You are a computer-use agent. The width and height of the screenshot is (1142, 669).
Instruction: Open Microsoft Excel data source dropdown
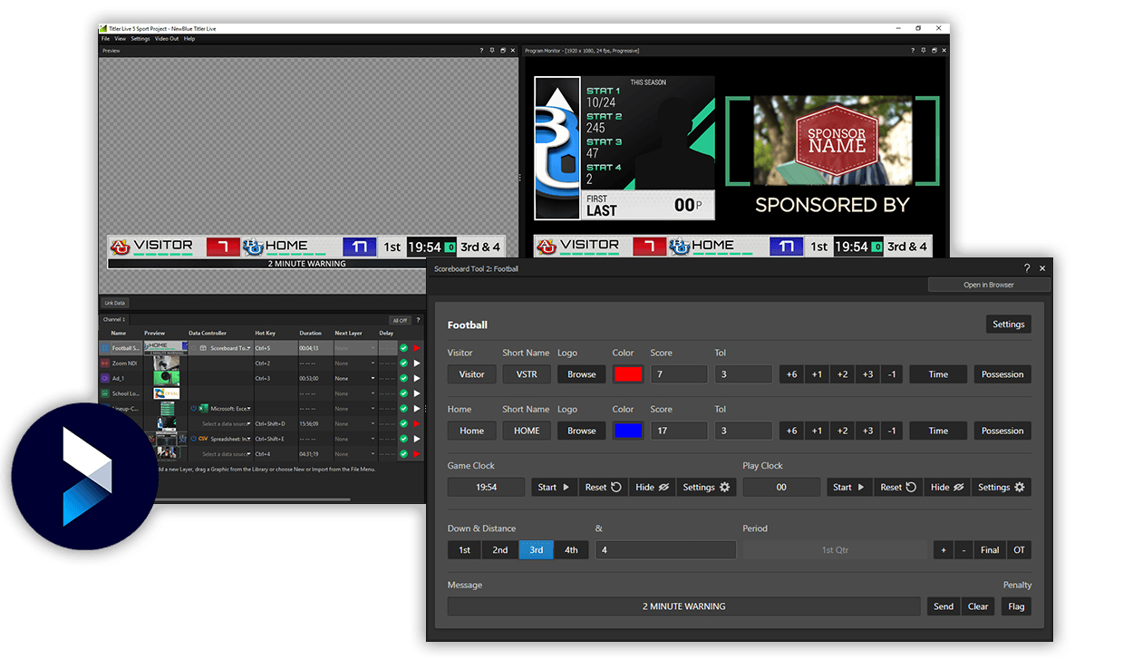[x=248, y=409]
